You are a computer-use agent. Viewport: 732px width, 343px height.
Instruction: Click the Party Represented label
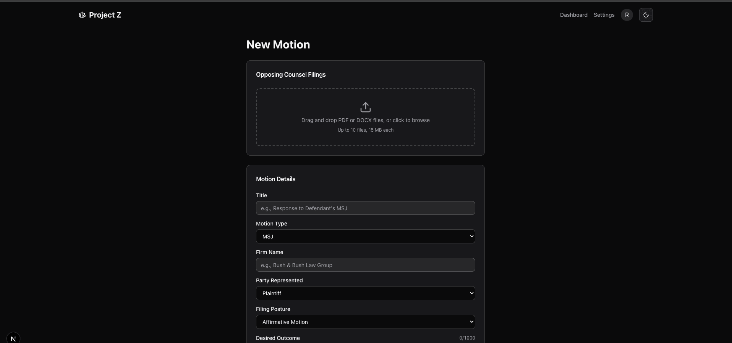click(279, 280)
